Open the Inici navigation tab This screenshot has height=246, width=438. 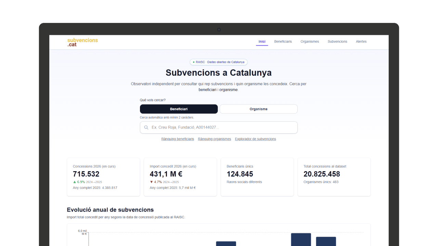point(262,42)
